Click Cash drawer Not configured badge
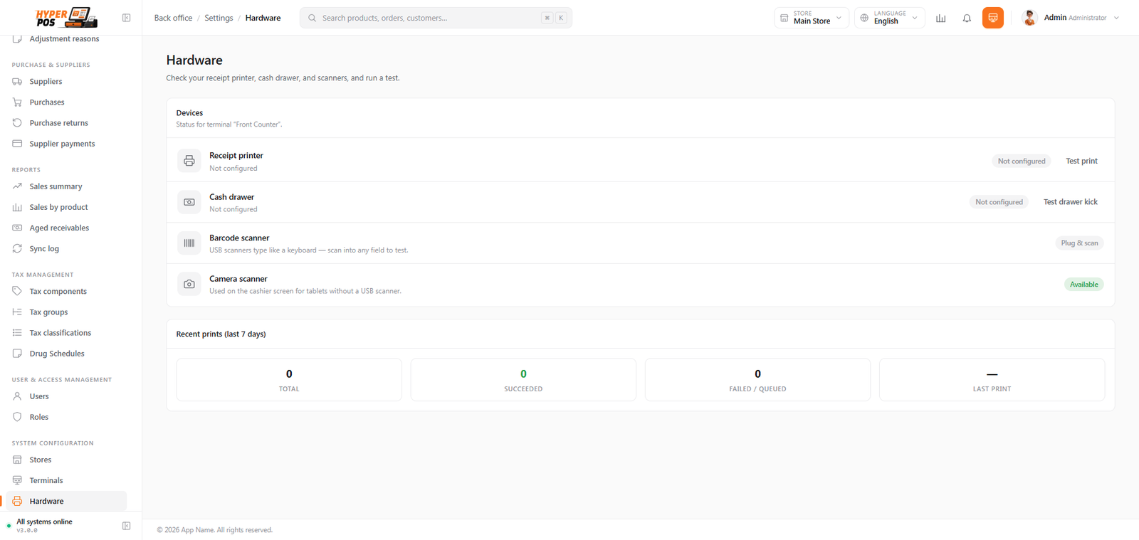1139x540 pixels. [x=999, y=202]
